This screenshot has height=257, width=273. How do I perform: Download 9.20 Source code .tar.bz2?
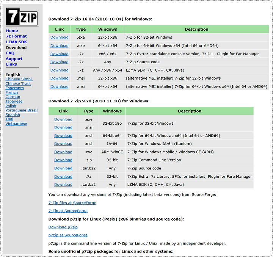click(63, 168)
